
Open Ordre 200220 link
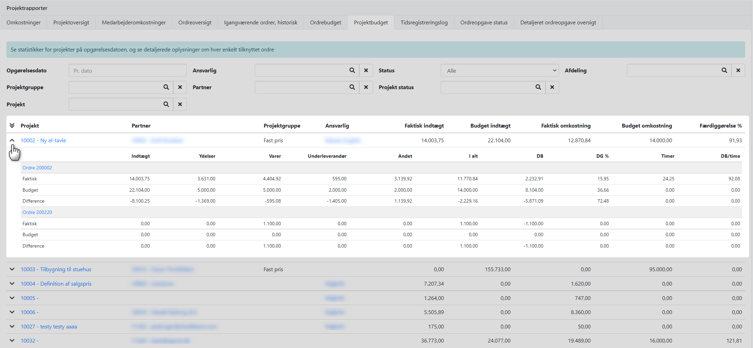click(x=37, y=212)
